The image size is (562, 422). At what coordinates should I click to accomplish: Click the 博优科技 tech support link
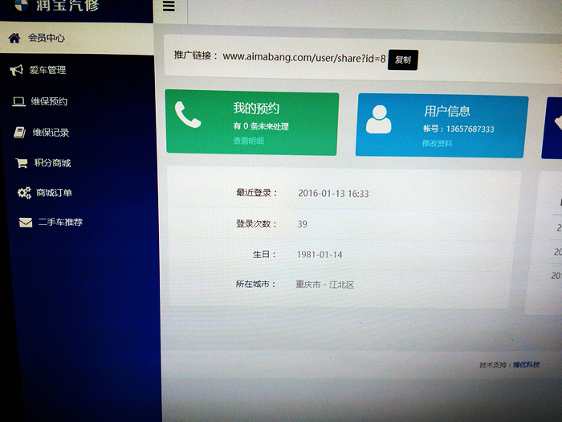[526, 365]
